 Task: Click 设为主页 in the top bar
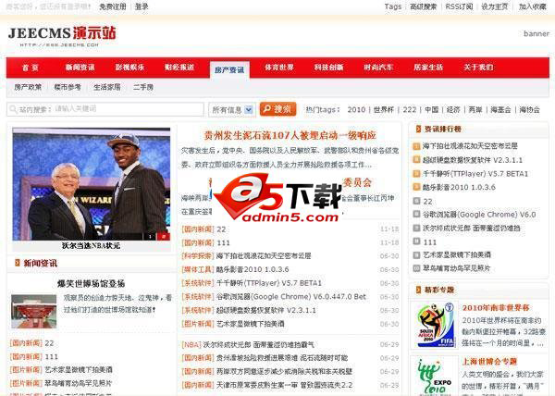click(495, 6)
